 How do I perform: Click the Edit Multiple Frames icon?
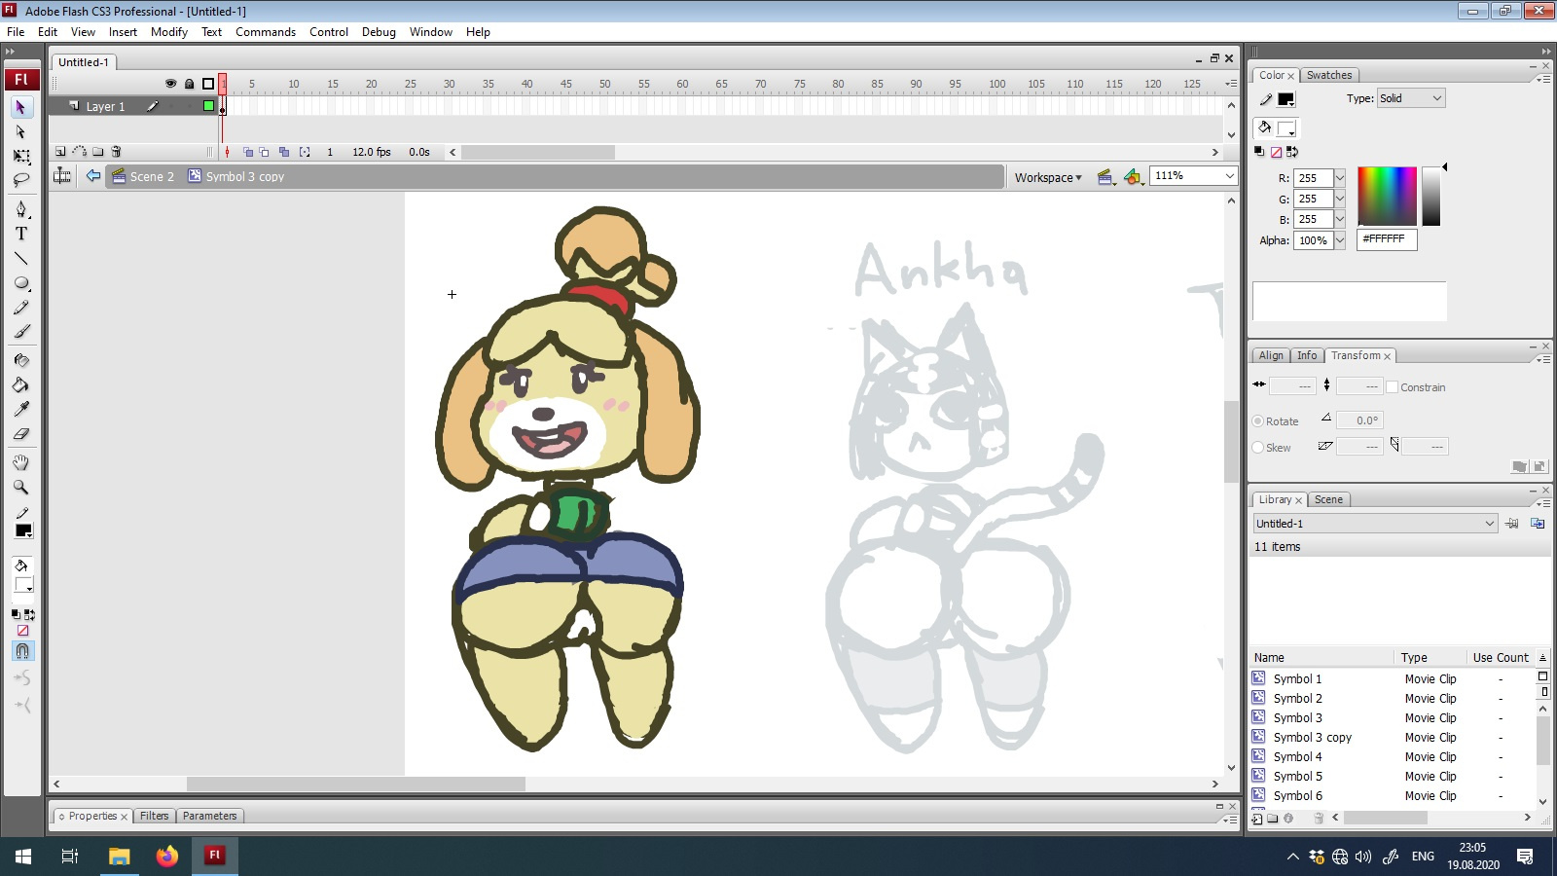coord(284,152)
